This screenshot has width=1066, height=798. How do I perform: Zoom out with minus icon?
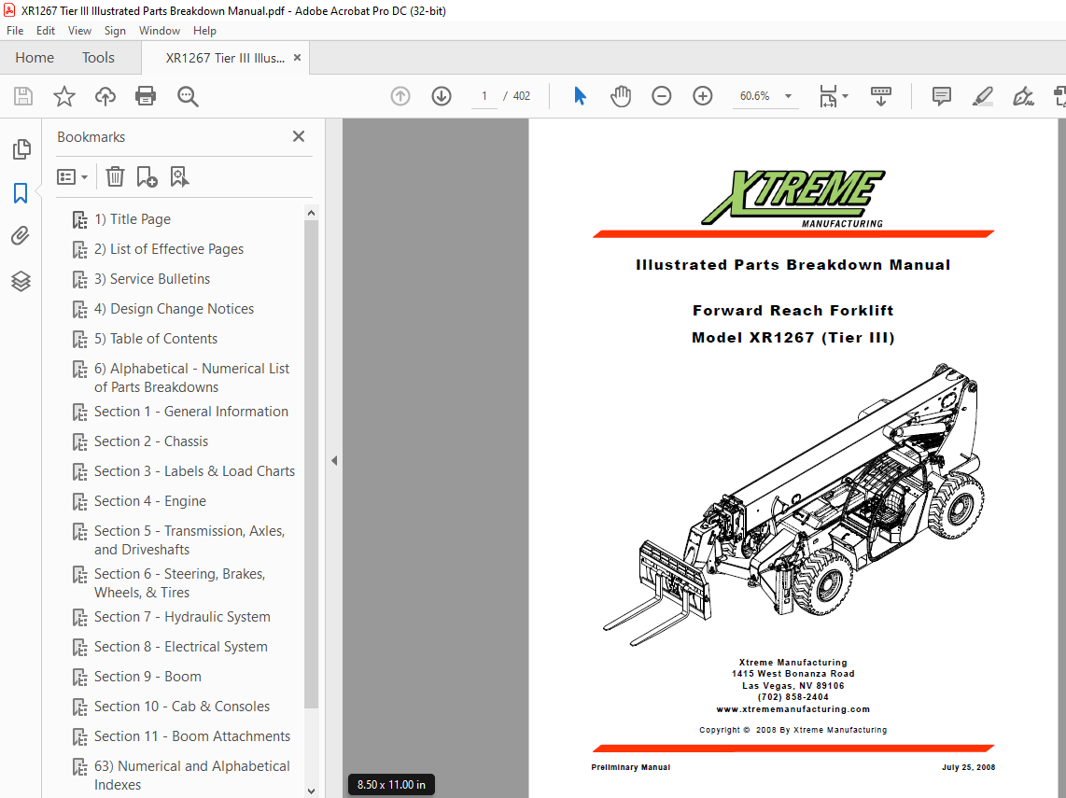coord(661,96)
